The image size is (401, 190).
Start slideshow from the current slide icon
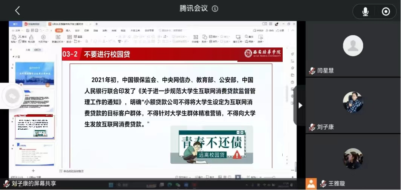click(43, 37)
